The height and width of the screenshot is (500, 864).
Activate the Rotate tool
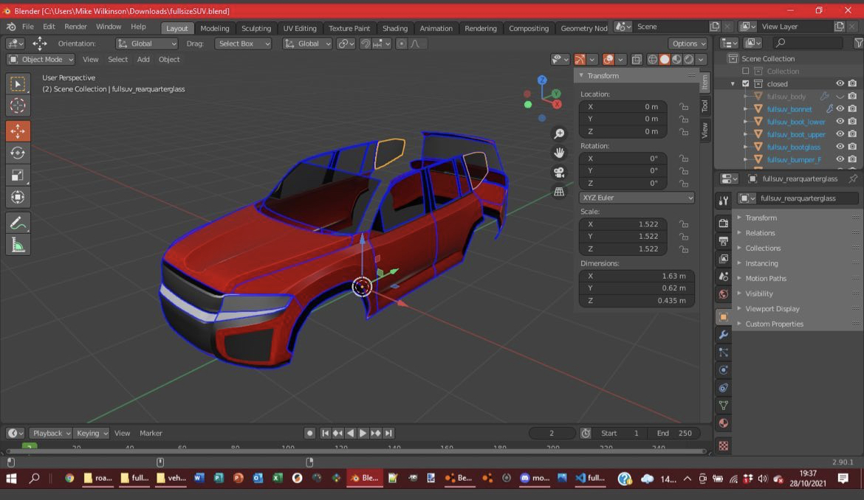[x=18, y=153]
